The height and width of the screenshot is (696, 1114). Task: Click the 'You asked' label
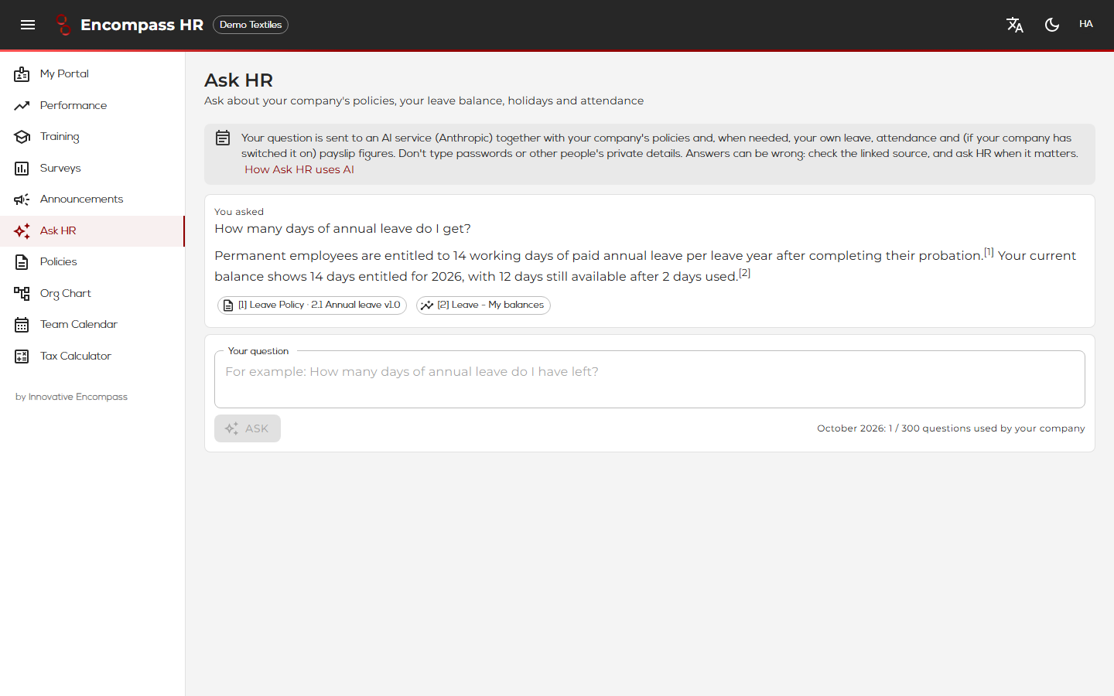[x=239, y=212]
